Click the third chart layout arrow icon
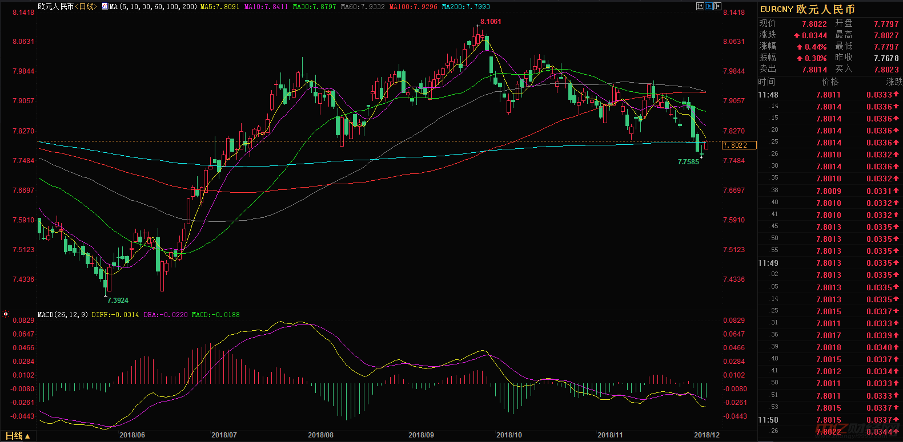Screen dimensions: 903x442 717,6
